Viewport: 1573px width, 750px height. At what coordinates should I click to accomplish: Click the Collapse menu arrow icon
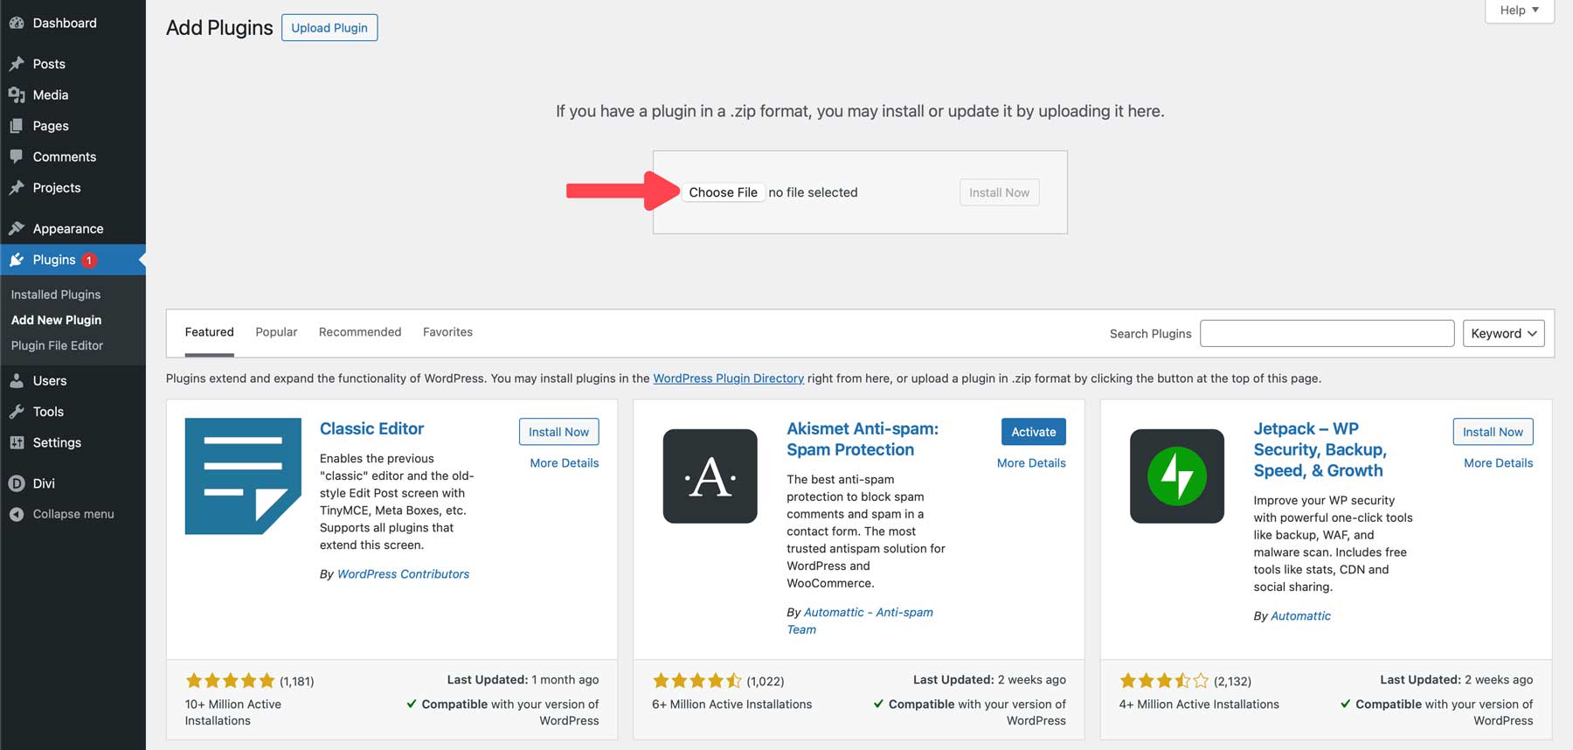pyautogui.click(x=17, y=514)
